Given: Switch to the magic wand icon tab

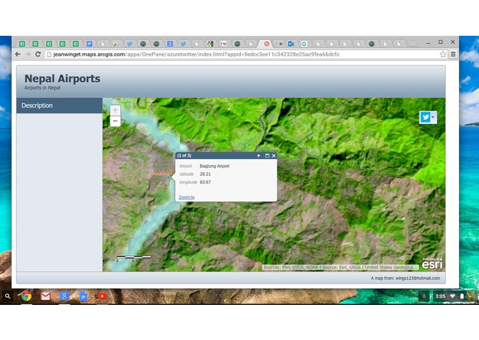Looking at the screenshot, I should click(x=116, y=44).
